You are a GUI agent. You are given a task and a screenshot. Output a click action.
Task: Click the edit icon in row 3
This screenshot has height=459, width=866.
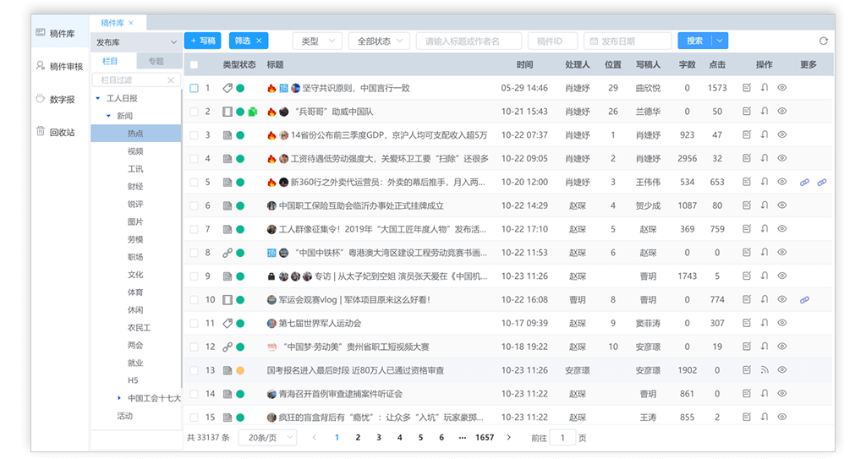click(x=747, y=134)
